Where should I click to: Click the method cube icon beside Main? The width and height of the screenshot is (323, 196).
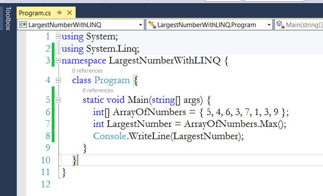coord(280,24)
